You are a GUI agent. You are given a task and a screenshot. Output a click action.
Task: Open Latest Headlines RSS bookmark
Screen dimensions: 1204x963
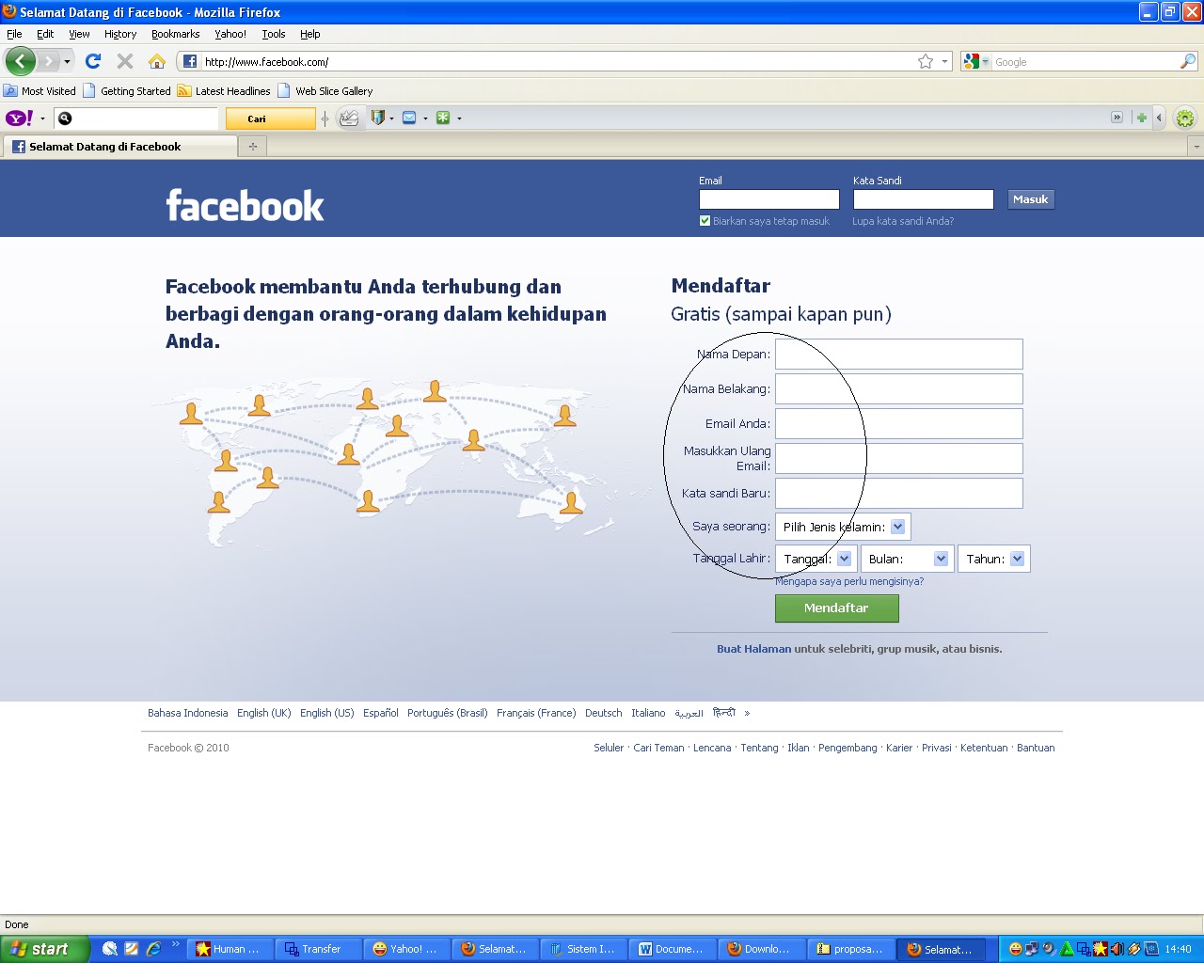tap(224, 91)
